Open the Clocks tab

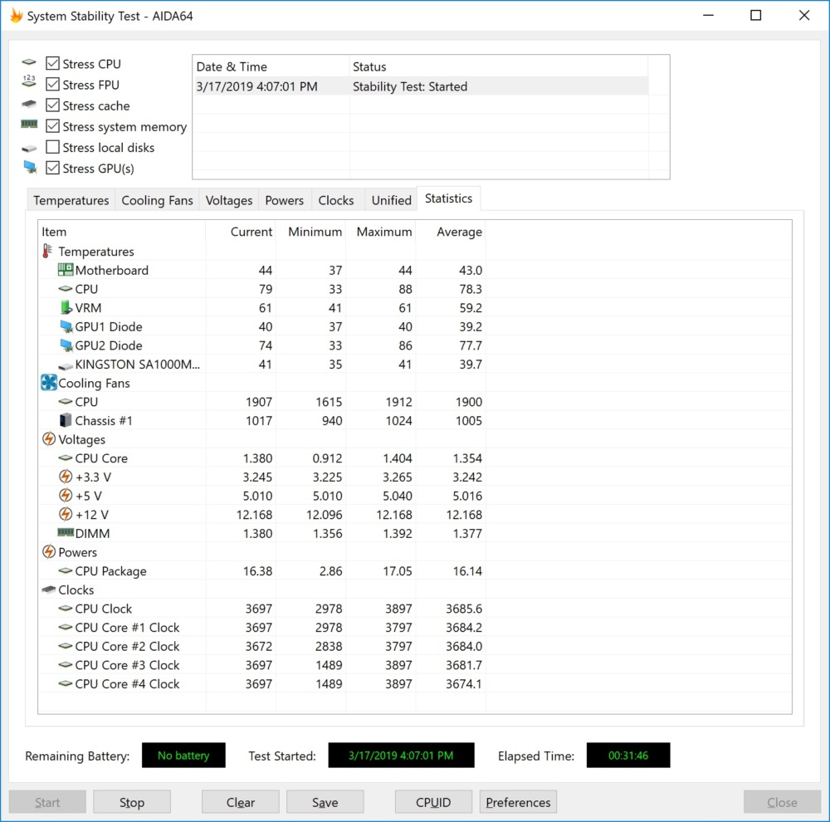pyautogui.click(x=335, y=200)
